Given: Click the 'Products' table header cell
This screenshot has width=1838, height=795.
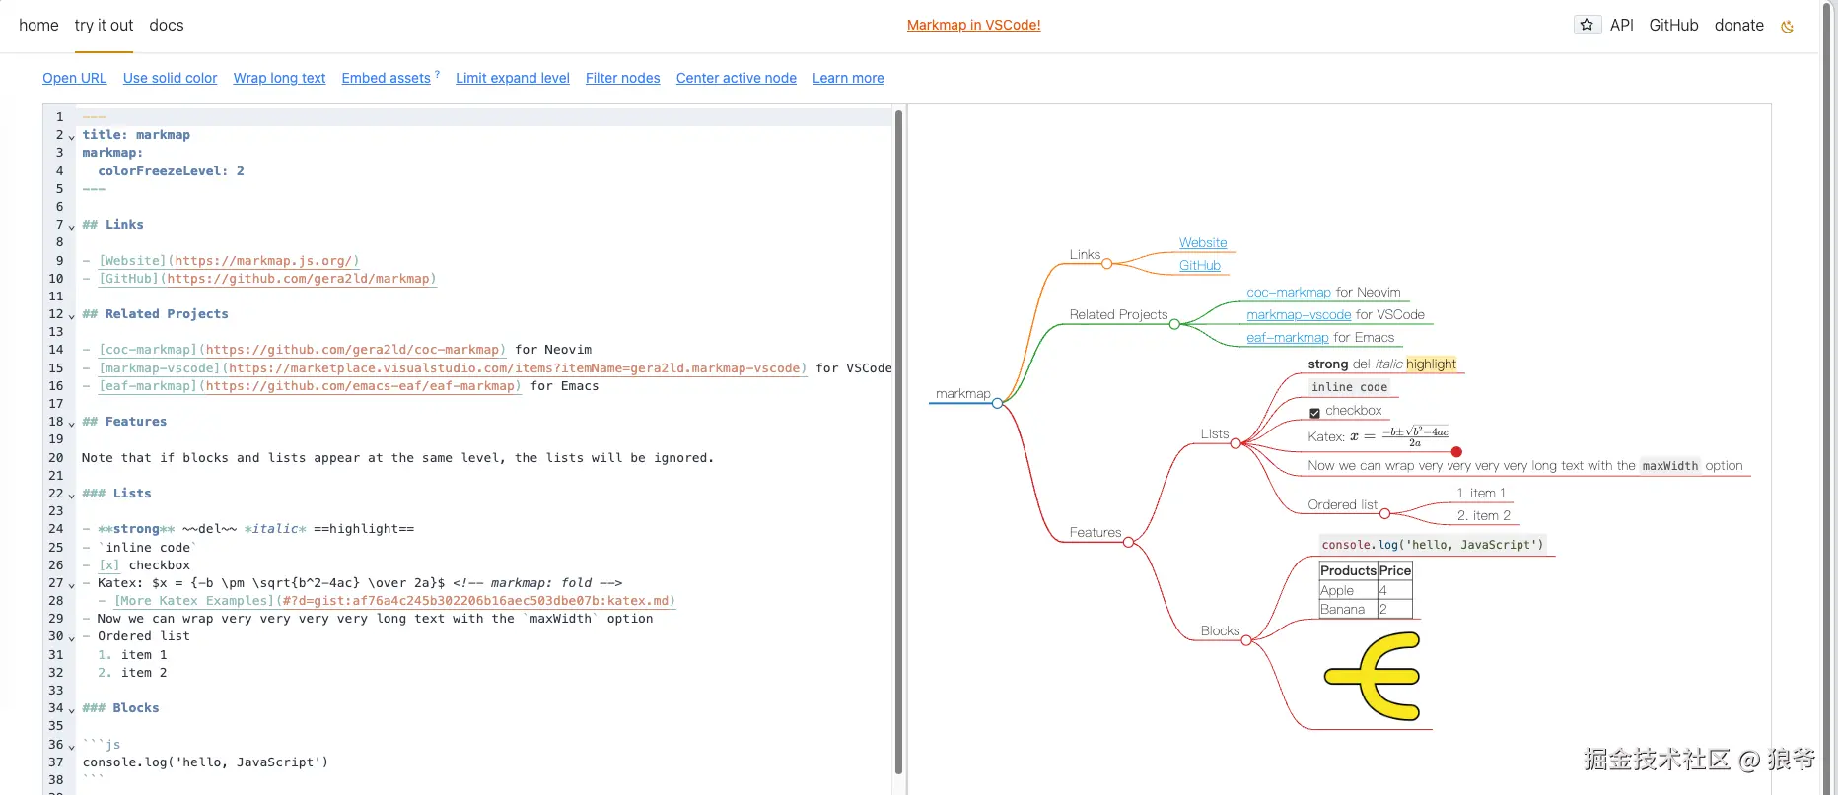Looking at the screenshot, I should pos(1348,570).
